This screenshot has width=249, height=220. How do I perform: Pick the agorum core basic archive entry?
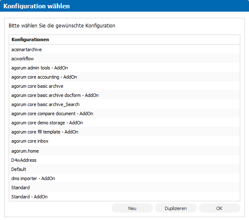point(124,86)
